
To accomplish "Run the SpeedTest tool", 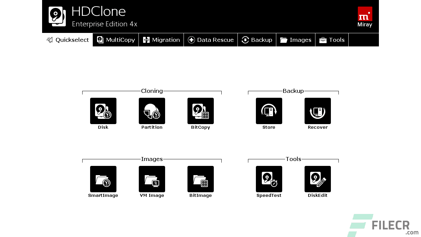I will click(x=269, y=179).
